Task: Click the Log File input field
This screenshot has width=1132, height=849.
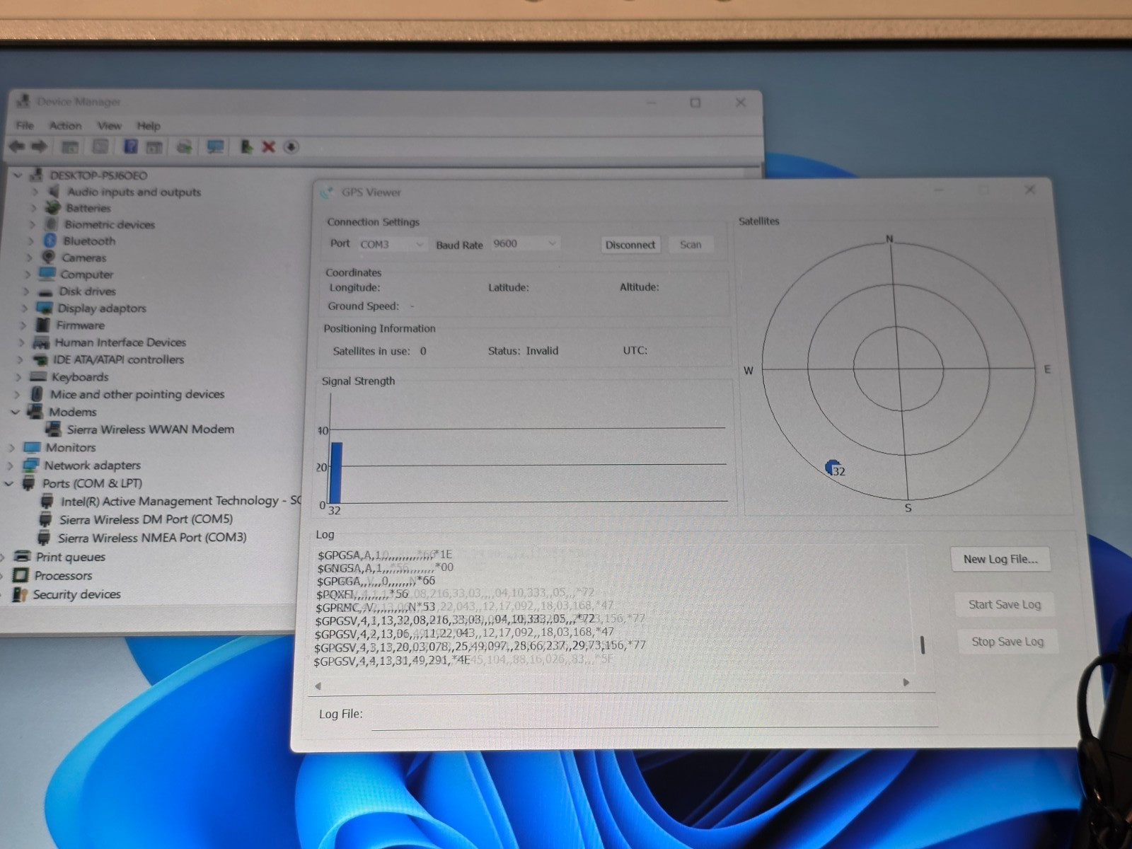Action: [x=654, y=715]
